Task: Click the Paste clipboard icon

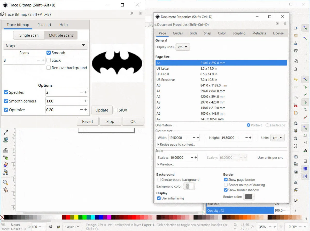Action: (x=296, y=113)
